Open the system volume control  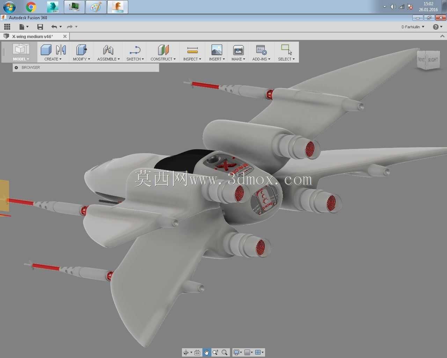[x=393, y=7]
